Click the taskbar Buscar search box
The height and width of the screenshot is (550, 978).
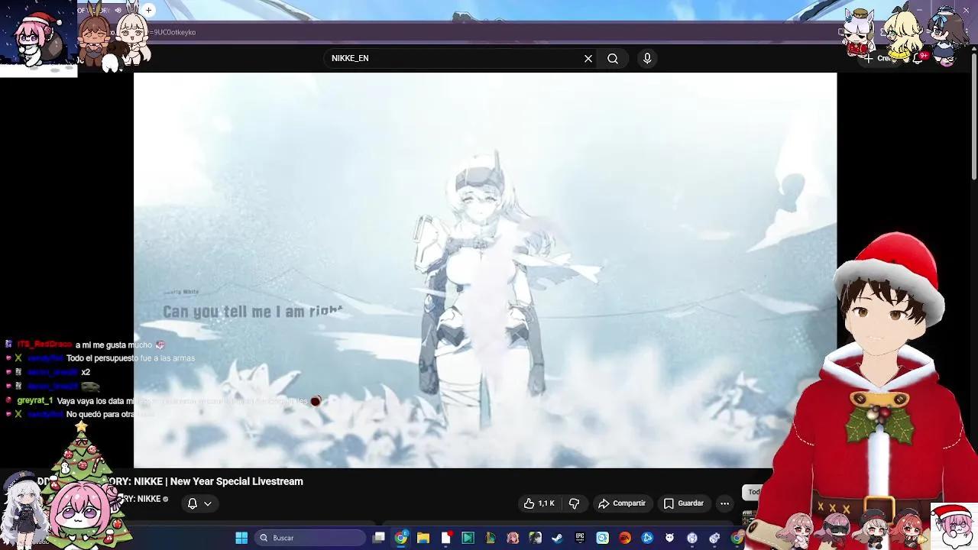pyautogui.click(x=309, y=538)
